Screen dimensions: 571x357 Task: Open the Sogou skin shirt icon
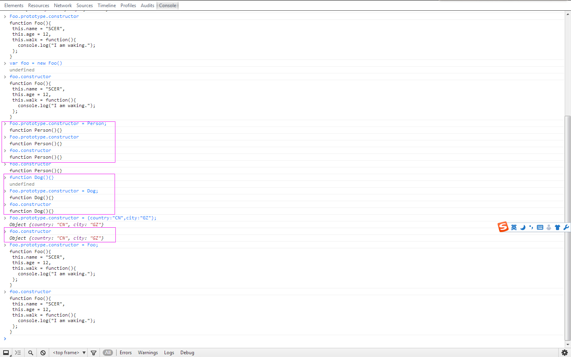point(558,227)
